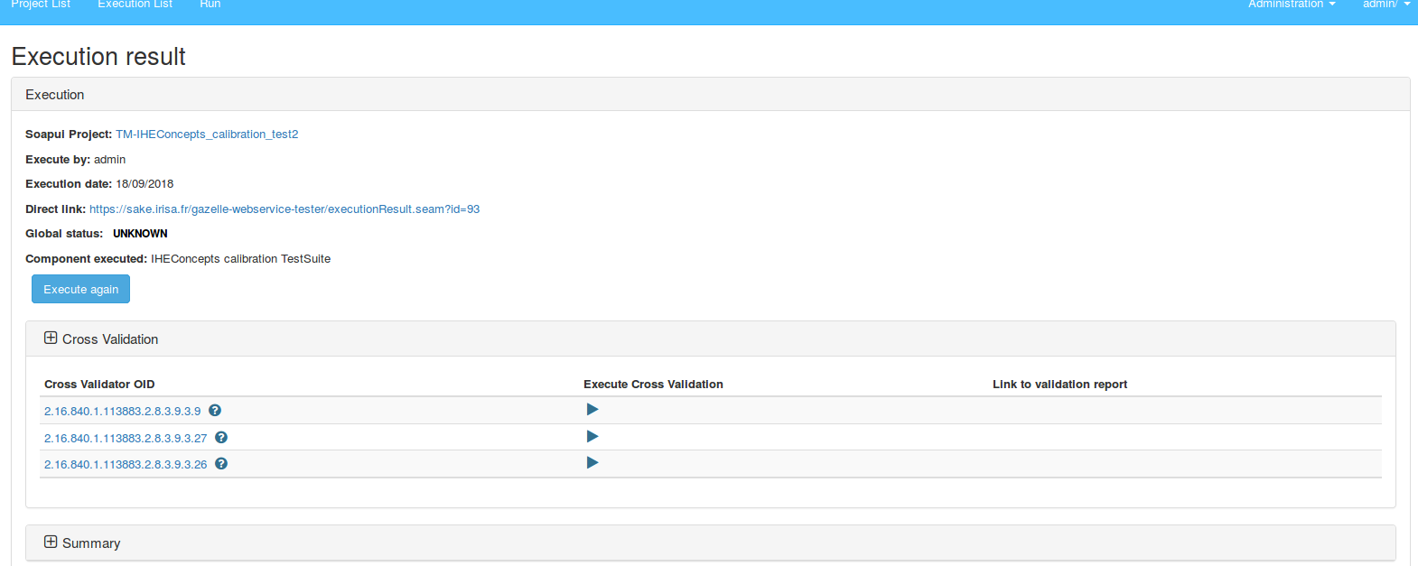Open validator OID 2.16.840.1.113883.2.8.3.9.3.9 link
The width and height of the screenshot is (1418, 566).
[123, 411]
